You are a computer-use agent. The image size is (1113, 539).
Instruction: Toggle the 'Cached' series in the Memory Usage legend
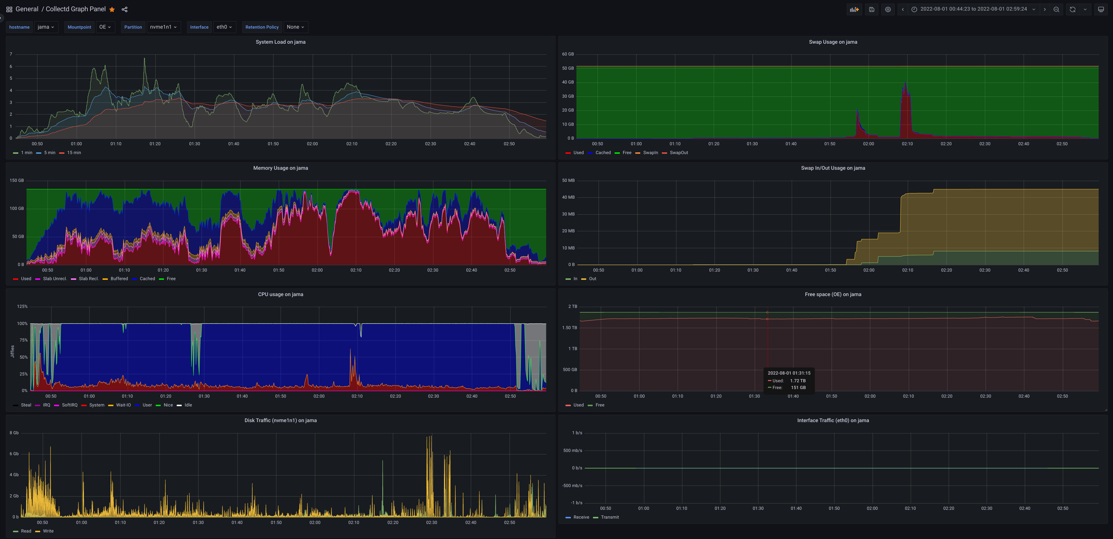click(x=147, y=279)
